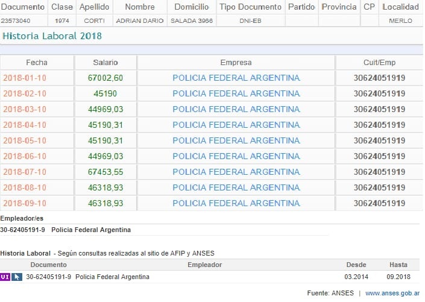This screenshot has width=425, height=302.
Task: Click the Tipo Documento value DNI-EB
Action: click(250, 21)
